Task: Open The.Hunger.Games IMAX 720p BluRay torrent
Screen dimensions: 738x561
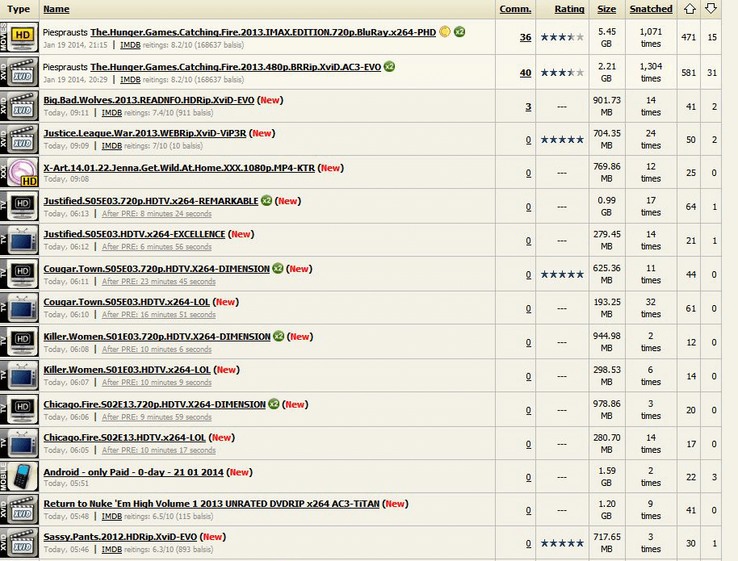Action: click(263, 32)
